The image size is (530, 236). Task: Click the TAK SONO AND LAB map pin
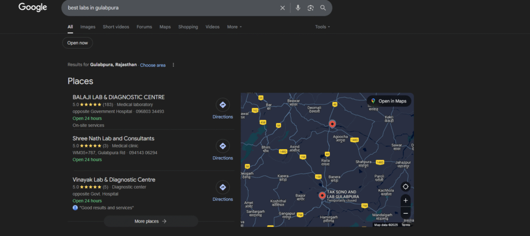[x=322, y=196]
